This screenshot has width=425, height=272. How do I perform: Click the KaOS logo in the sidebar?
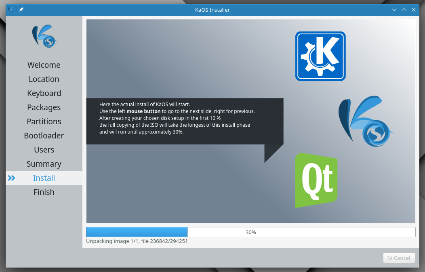(44, 36)
